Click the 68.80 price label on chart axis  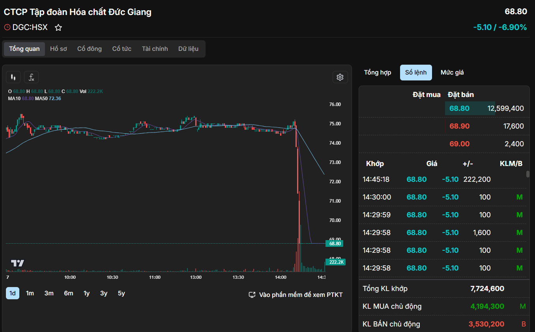tap(335, 244)
